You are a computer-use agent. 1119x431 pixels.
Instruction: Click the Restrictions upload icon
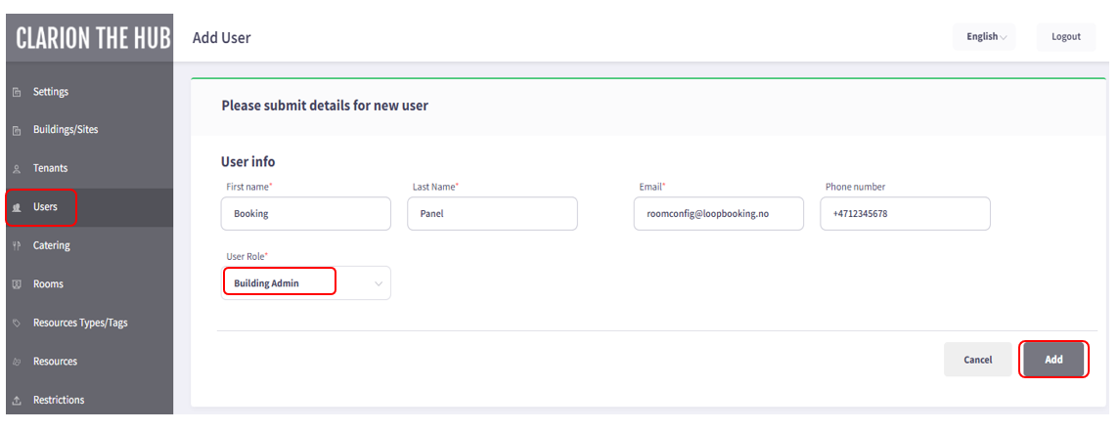(17, 401)
